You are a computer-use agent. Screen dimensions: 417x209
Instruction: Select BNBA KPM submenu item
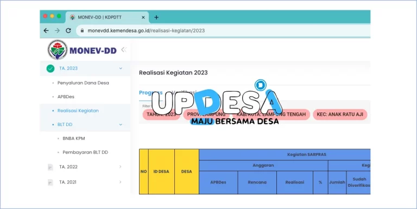(x=74, y=138)
